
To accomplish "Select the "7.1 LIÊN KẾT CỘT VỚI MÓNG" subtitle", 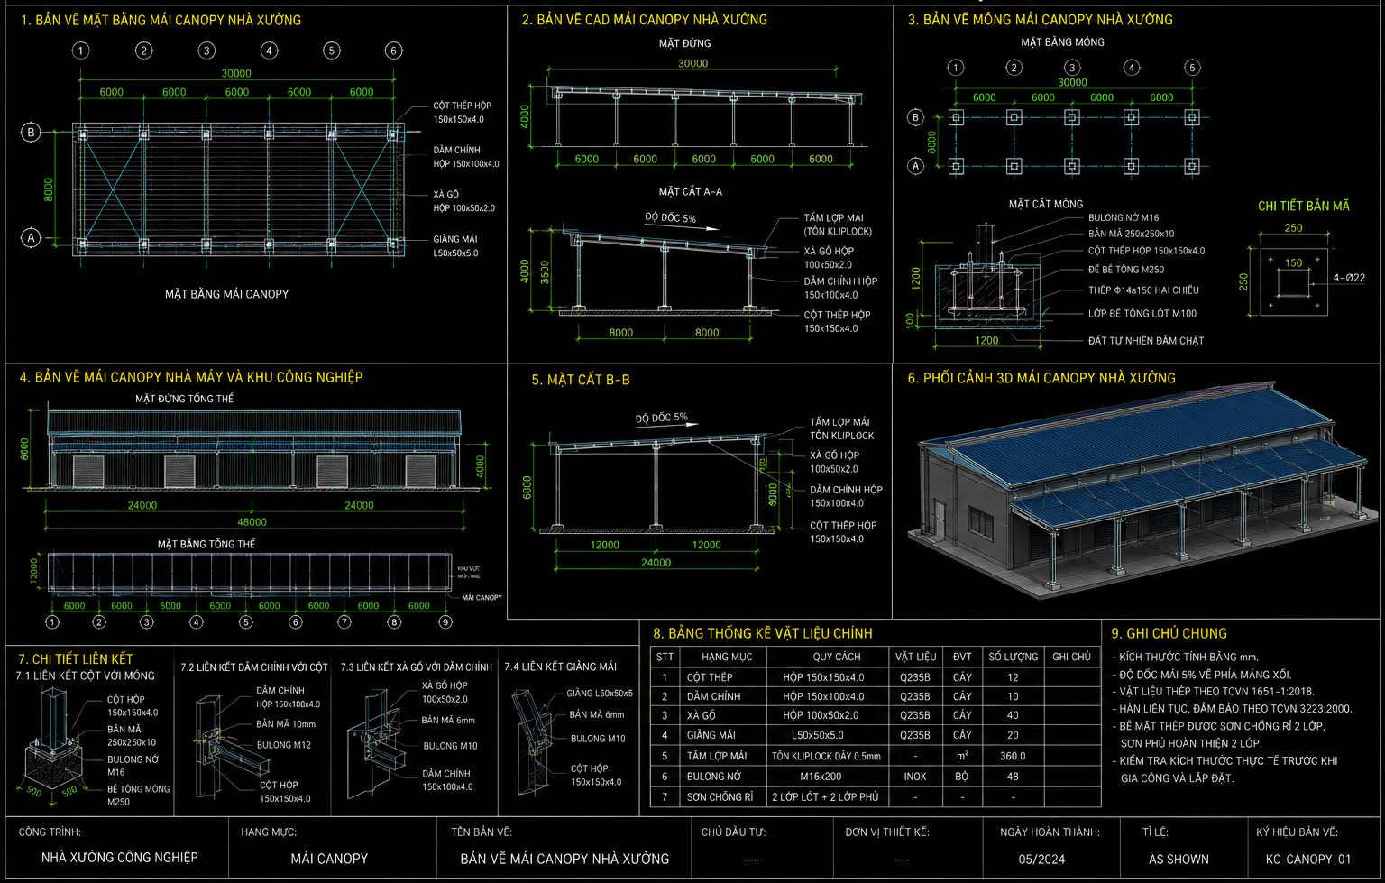I will pos(86,676).
